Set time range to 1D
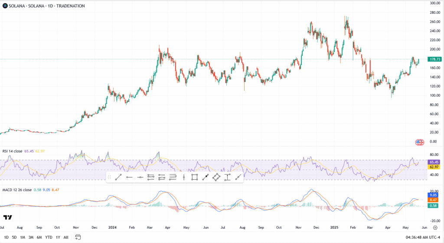Image resolution: width=444 pixels, height=243 pixels. [x=6, y=237]
